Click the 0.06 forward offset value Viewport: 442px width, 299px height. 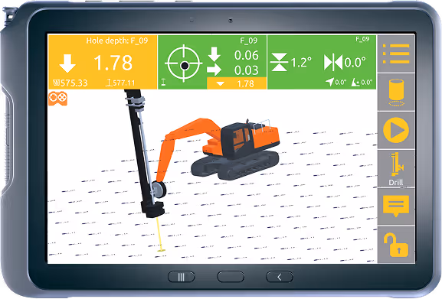(246, 55)
